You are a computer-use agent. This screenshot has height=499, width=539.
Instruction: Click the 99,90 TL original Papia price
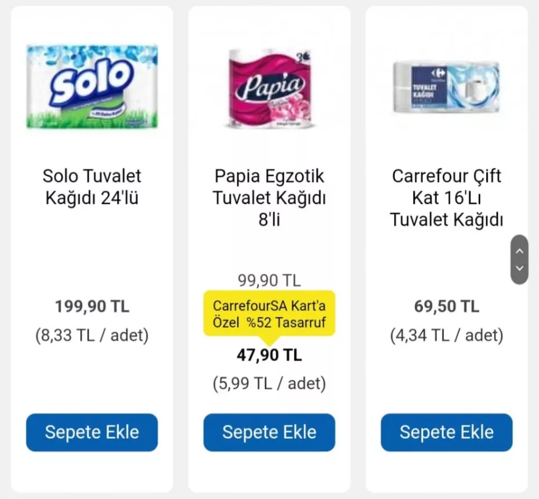point(269,281)
